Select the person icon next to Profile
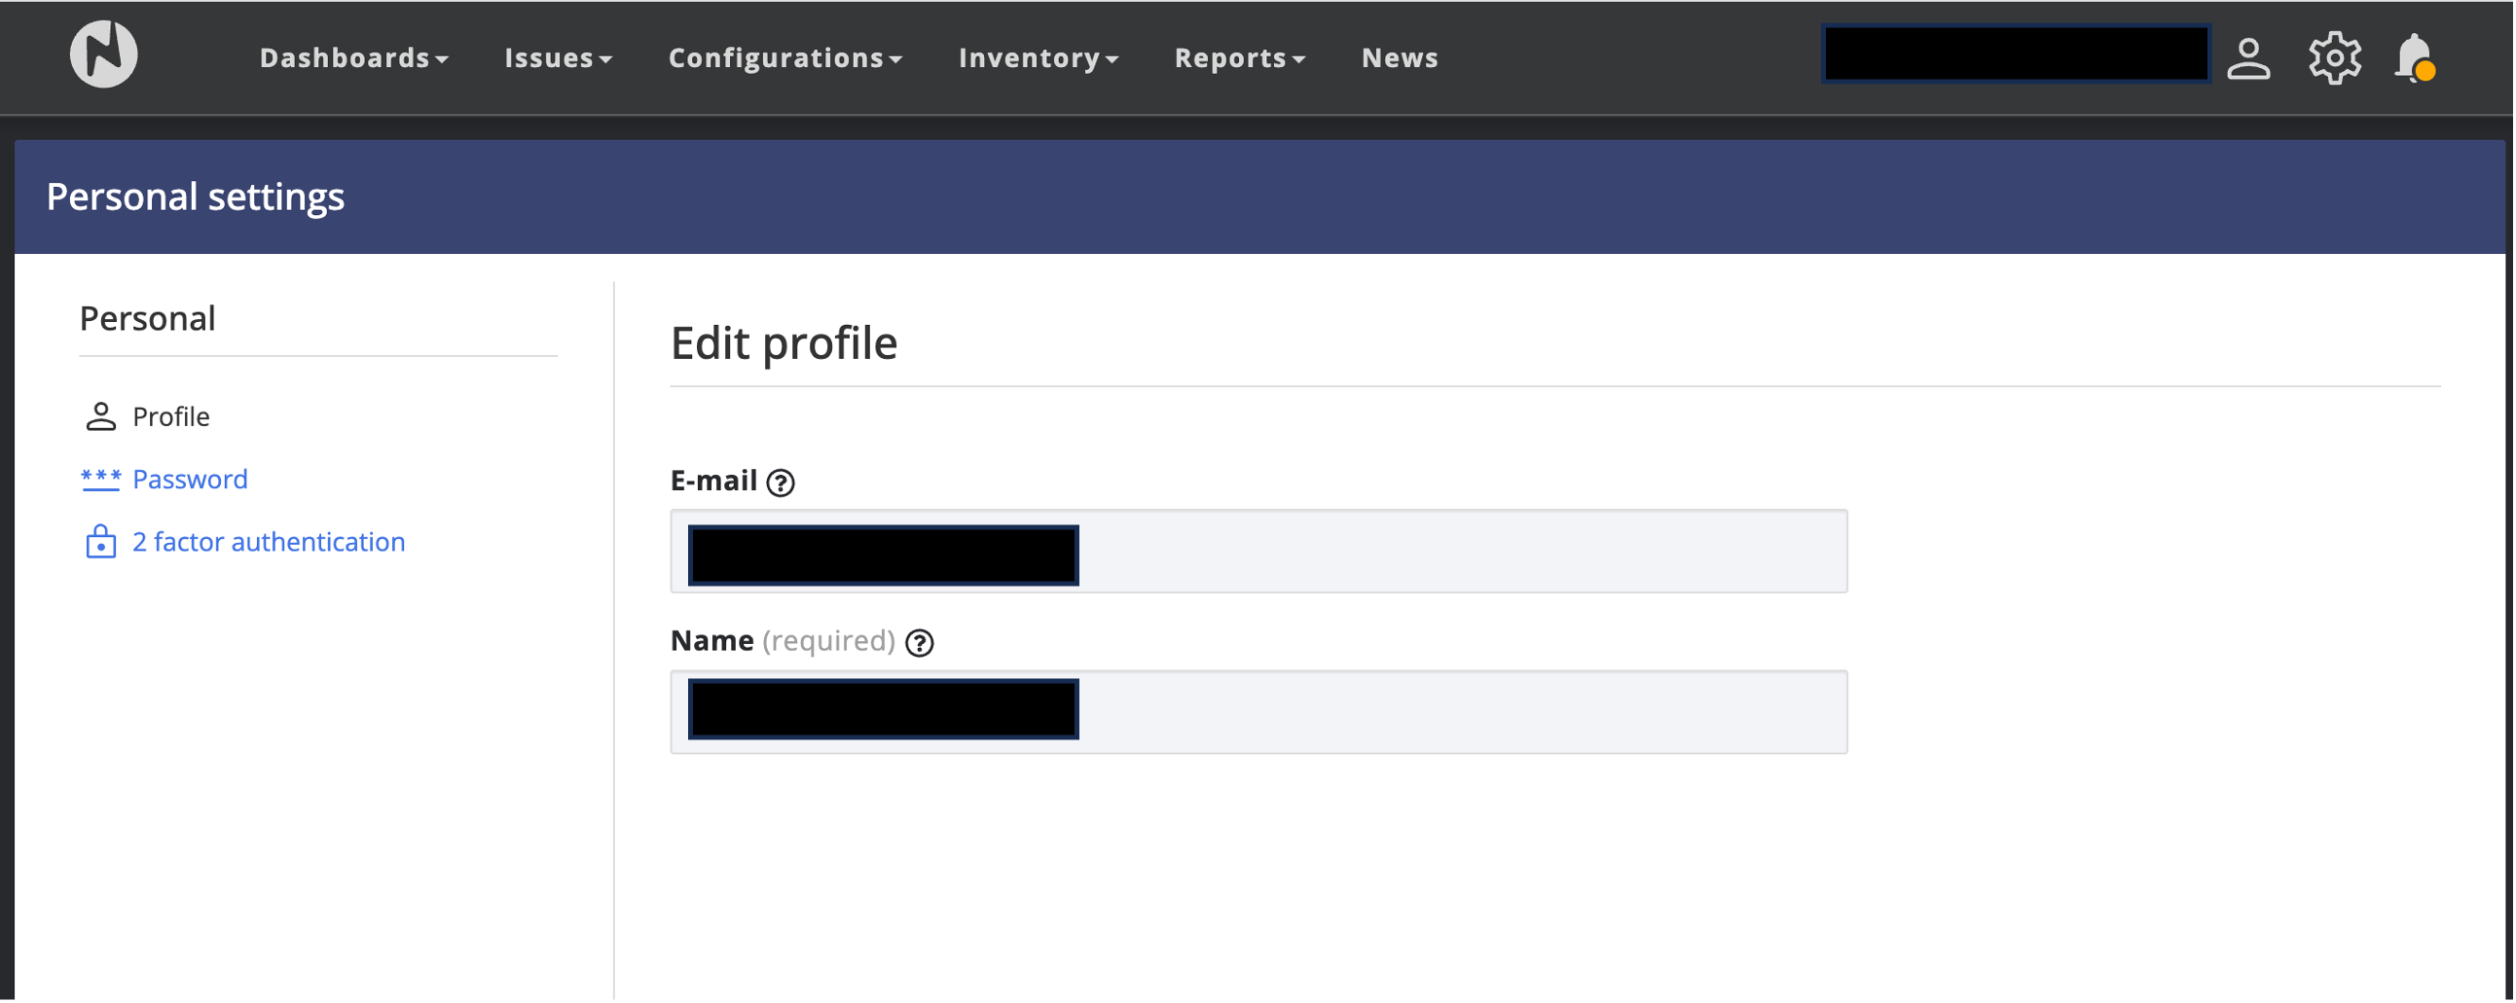Image resolution: width=2516 pixels, height=1003 pixels. point(99,415)
